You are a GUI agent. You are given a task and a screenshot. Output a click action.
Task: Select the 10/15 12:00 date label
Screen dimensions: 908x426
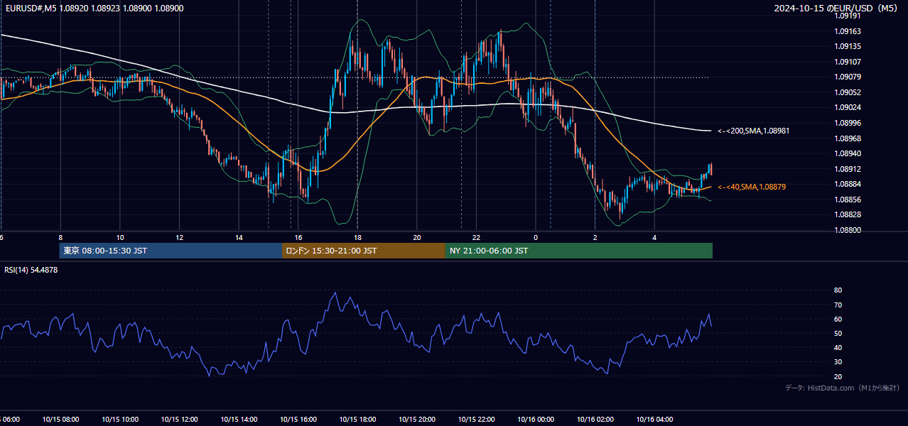[179, 420]
